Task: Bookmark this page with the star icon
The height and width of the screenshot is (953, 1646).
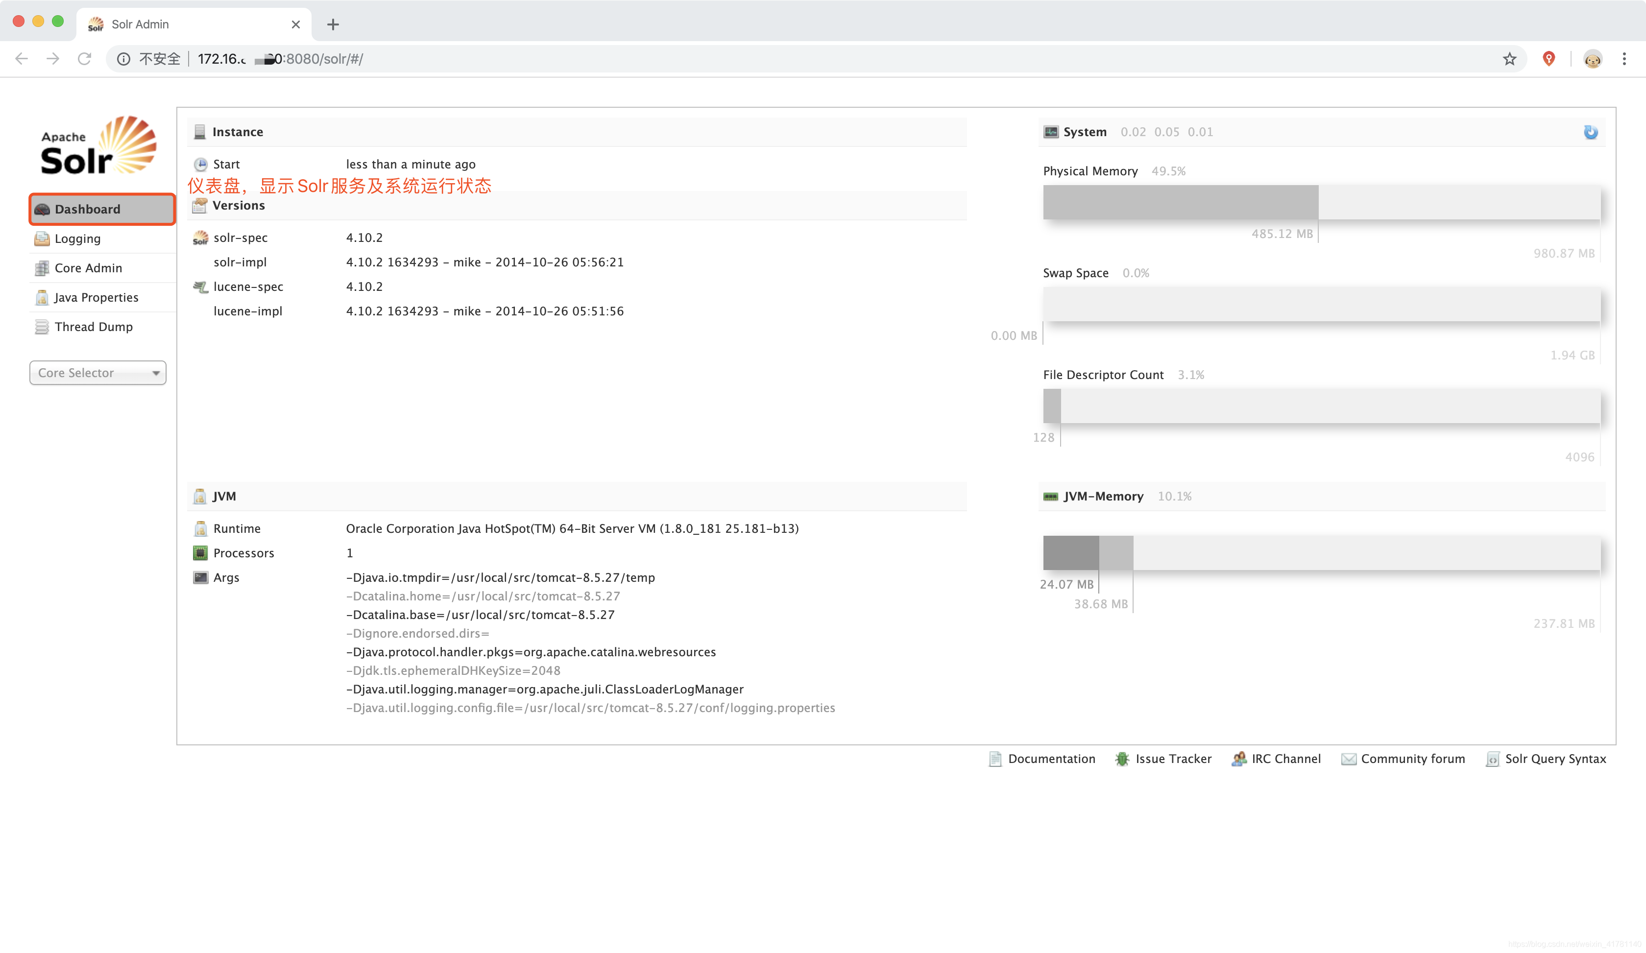Action: [1509, 59]
